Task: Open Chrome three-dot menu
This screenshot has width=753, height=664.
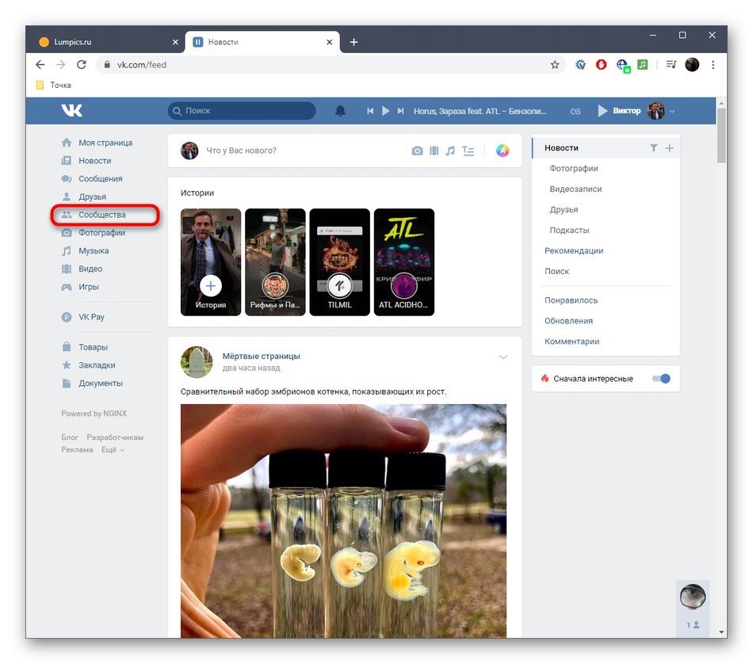Action: click(713, 64)
